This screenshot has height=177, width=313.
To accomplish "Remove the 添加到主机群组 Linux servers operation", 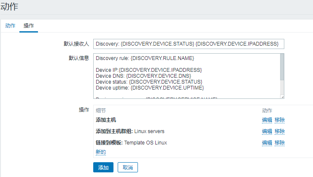I will tap(280, 131).
